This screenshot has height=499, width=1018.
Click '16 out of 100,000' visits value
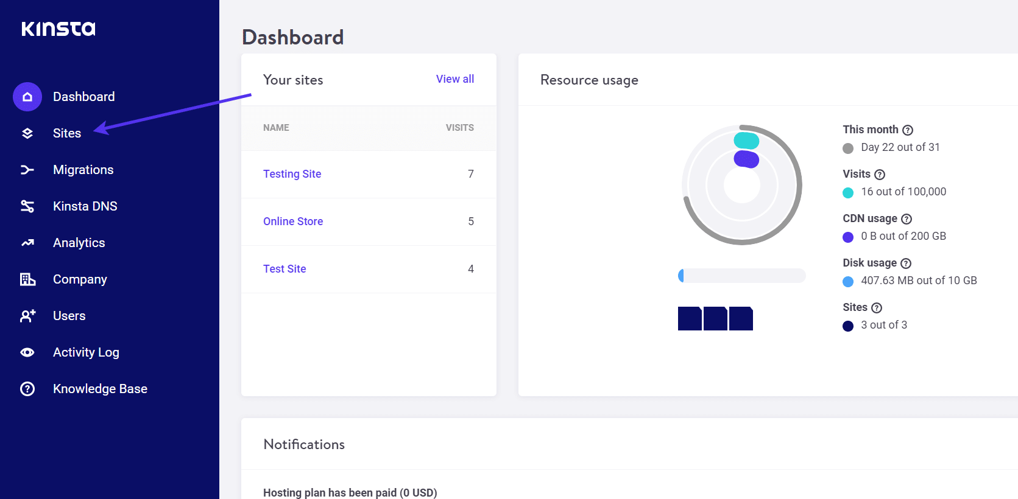[903, 192]
